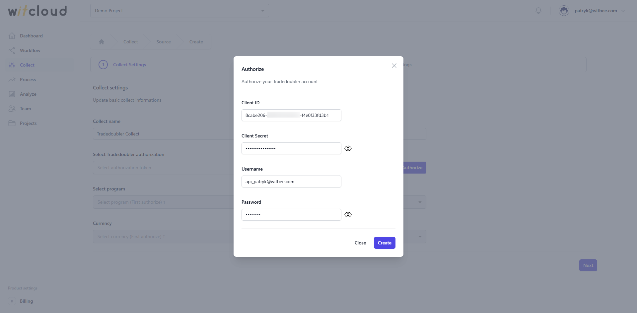Click the Billing icon in product settings

tap(12, 301)
